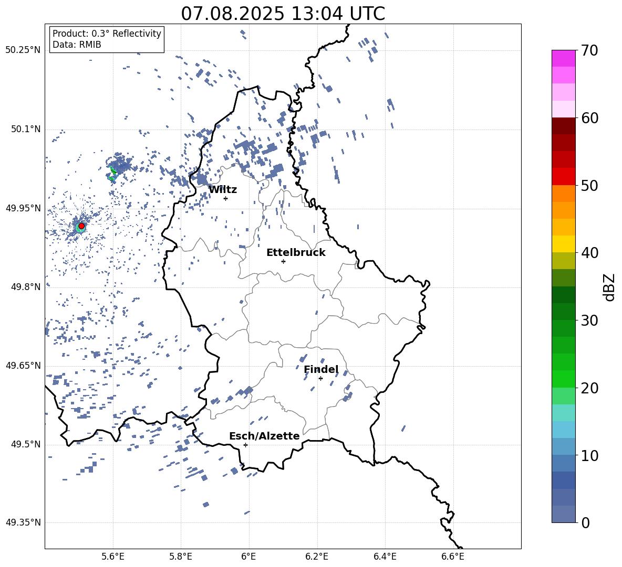This screenshot has height=567, width=622.
Task: Click the 70 tick label on colorbar
Action: [x=589, y=50]
